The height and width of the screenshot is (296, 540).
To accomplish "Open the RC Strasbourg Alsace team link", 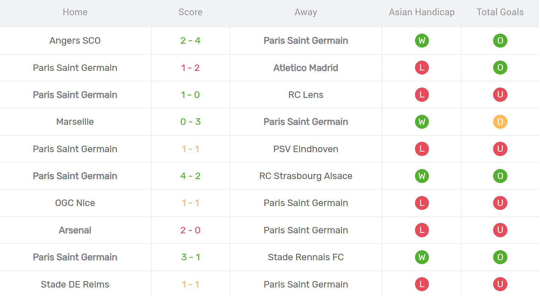I will click(306, 176).
